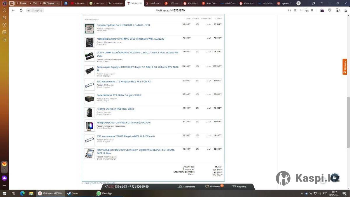Viewport: 350px width, 197px height.
Task: Open the ПК Сборка tab group
Action: tap(48, 4)
